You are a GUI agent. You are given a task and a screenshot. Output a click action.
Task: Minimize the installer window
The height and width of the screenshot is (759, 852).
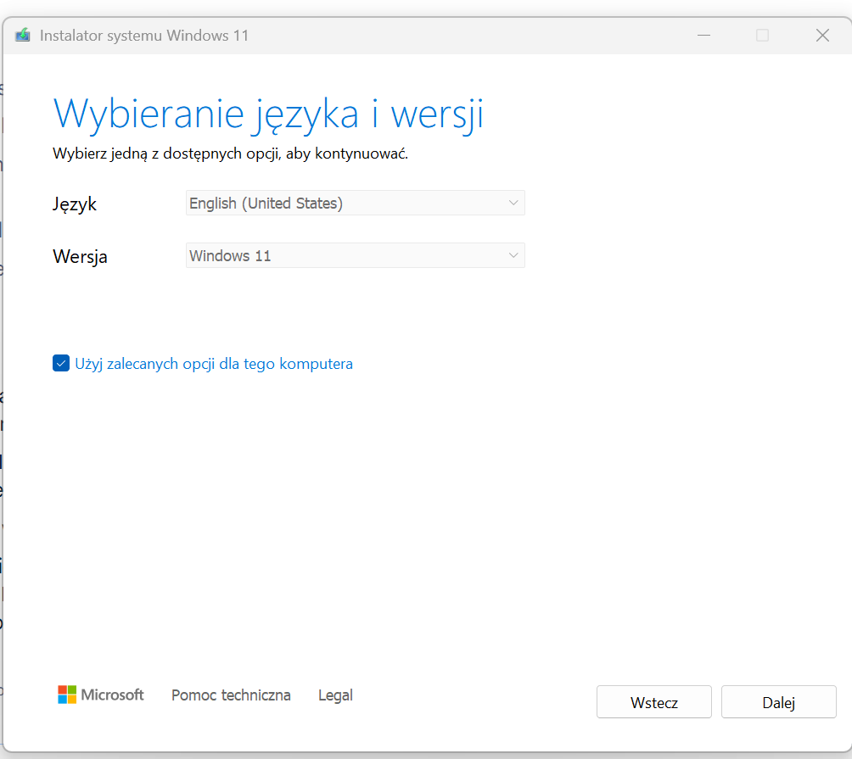(703, 36)
